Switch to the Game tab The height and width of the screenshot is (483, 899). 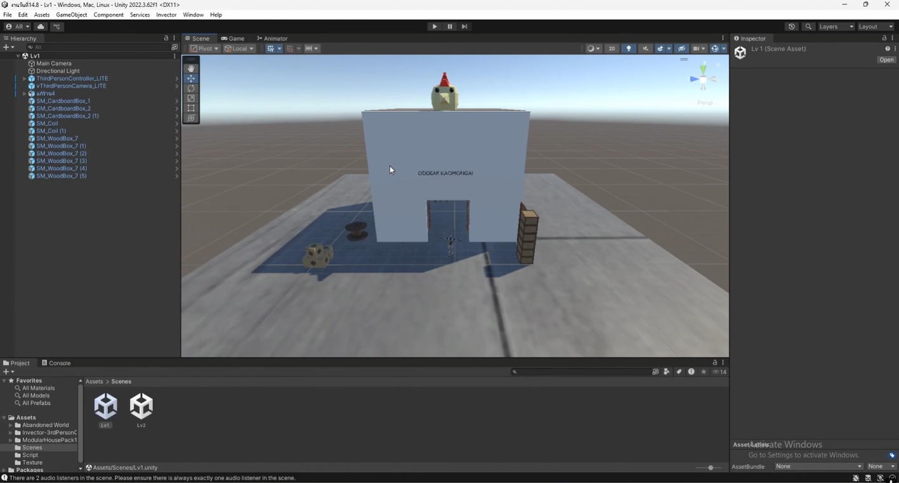[233, 39]
